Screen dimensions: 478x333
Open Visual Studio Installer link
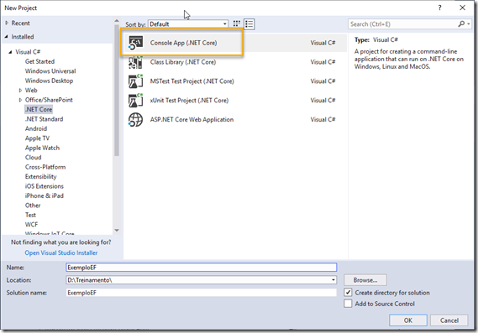(61, 252)
